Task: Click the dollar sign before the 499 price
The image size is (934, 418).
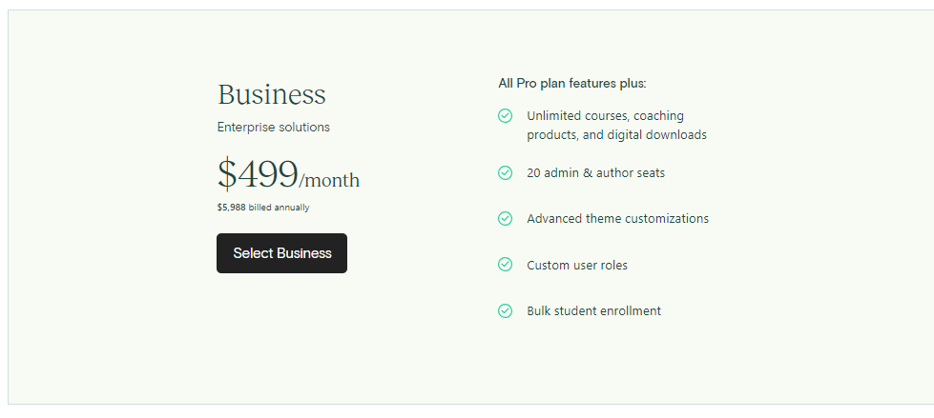Action: pos(227,175)
